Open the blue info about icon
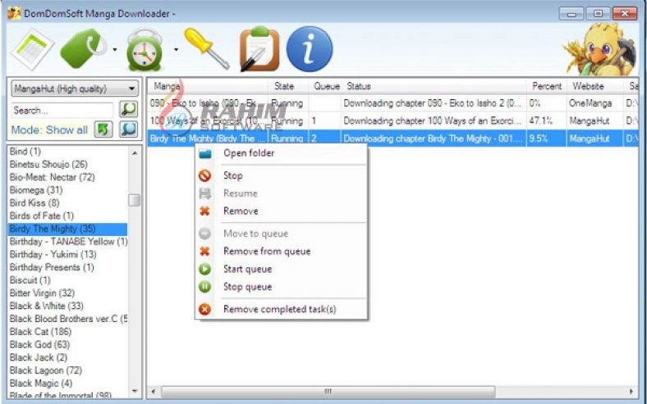647x404 pixels. (x=309, y=49)
